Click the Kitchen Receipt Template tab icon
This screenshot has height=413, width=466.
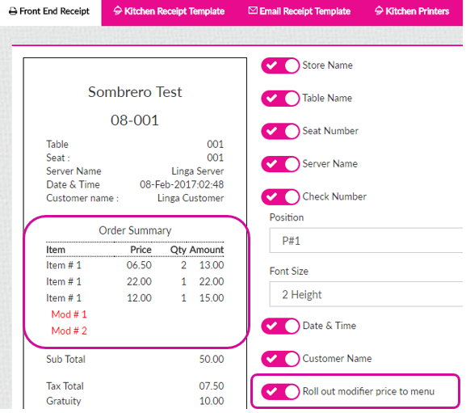118,11
